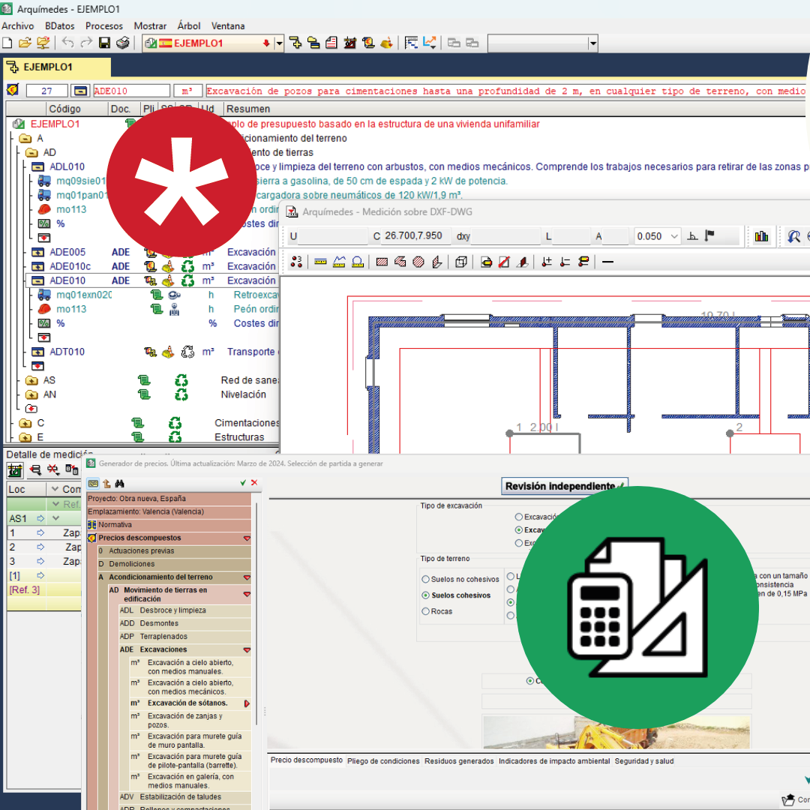
Task: Click the 3D box icon in measurement toolbar
Action: tap(461, 262)
